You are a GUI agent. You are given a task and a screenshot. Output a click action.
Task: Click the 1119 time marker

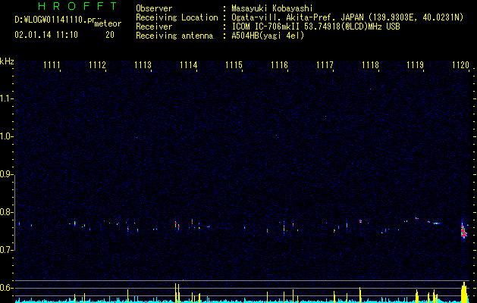click(416, 65)
